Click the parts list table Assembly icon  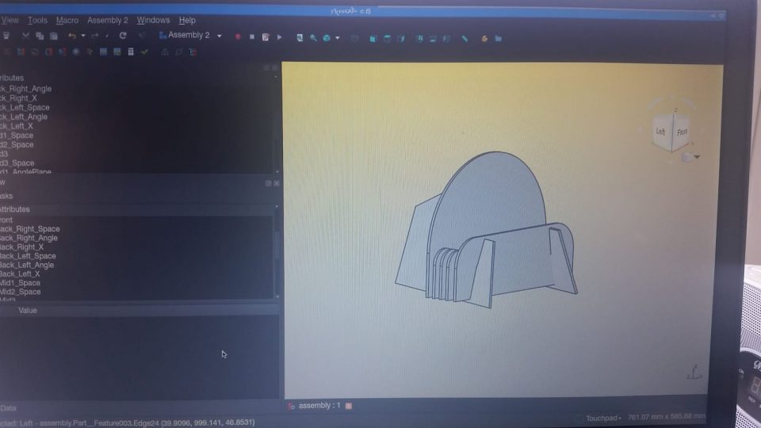131,52
